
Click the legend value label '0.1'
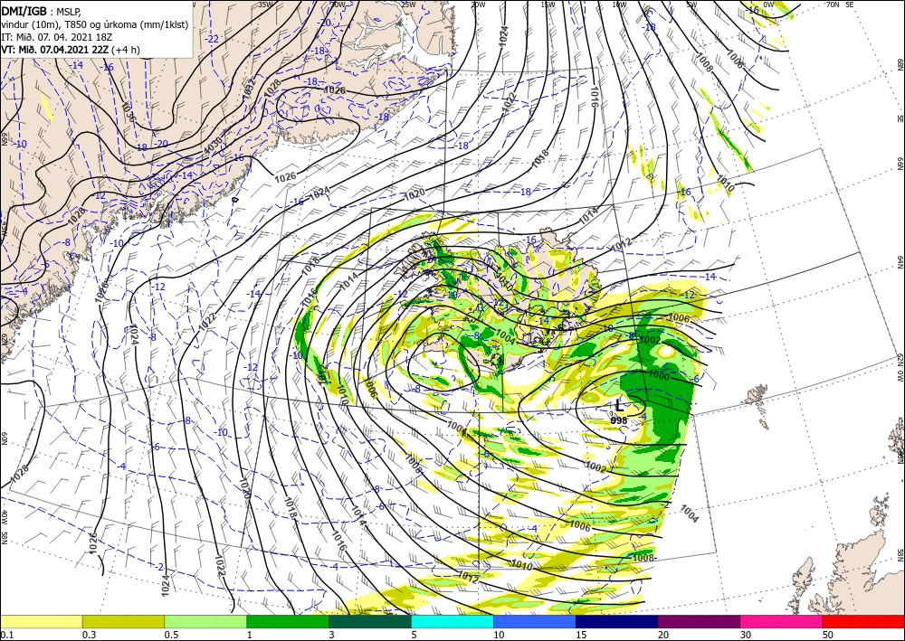click(x=5, y=635)
